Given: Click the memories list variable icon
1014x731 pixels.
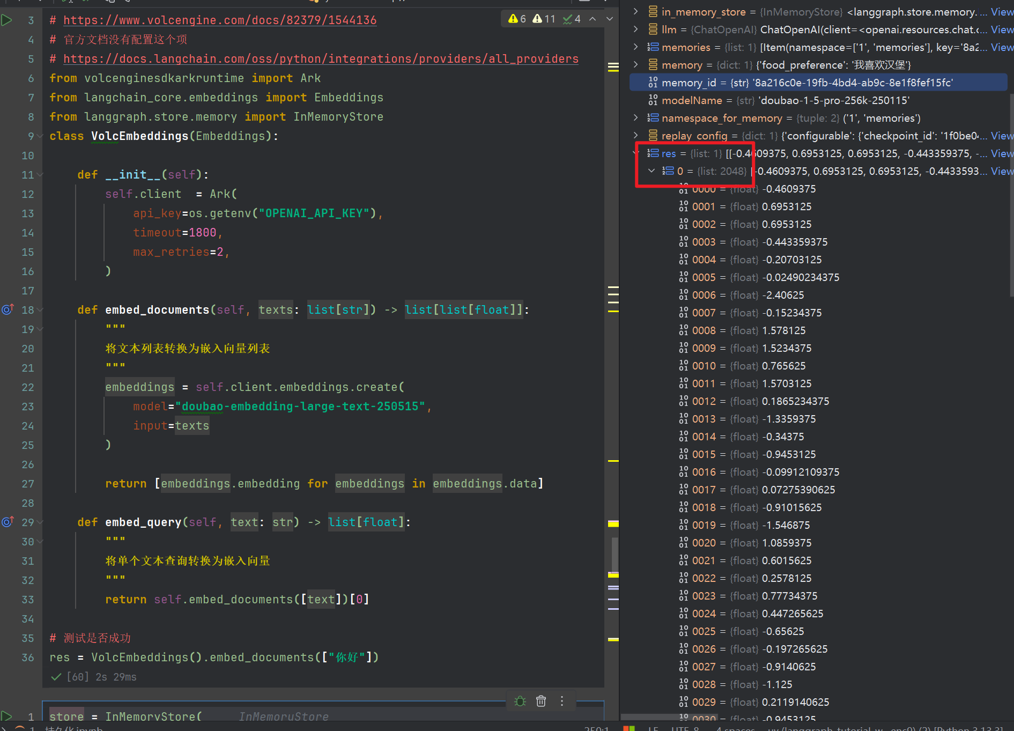Looking at the screenshot, I should (653, 47).
